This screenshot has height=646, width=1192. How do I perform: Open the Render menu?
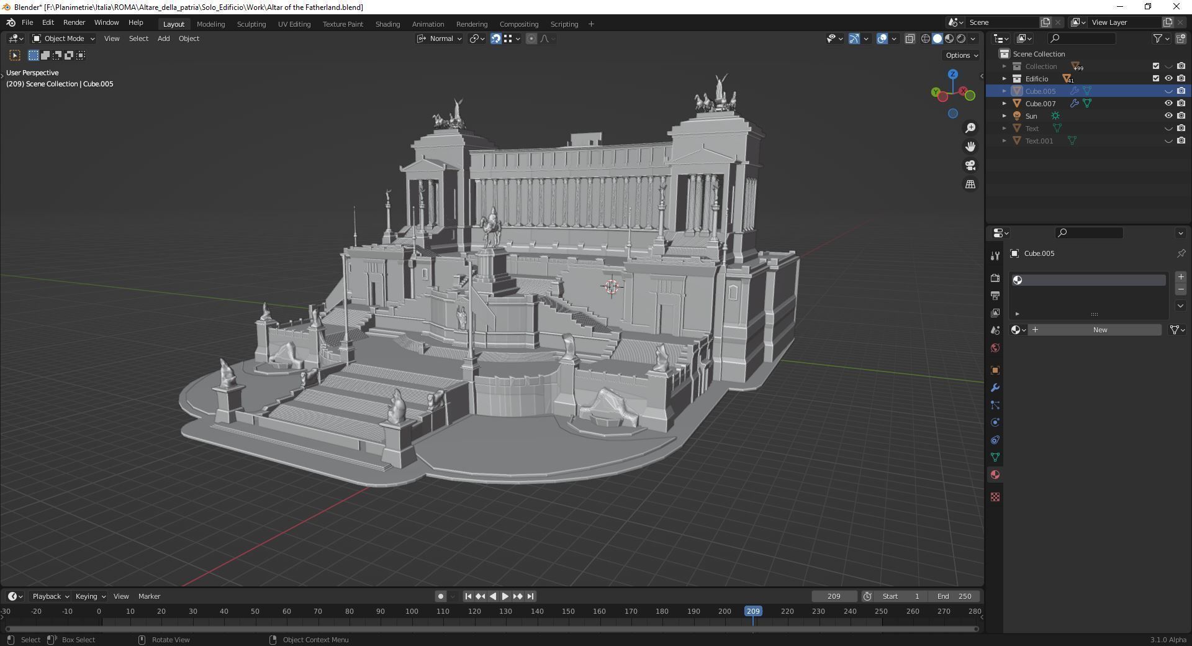[x=74, y=22]
